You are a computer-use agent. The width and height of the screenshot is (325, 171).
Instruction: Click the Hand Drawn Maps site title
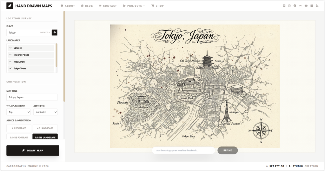tap(34, 6)
